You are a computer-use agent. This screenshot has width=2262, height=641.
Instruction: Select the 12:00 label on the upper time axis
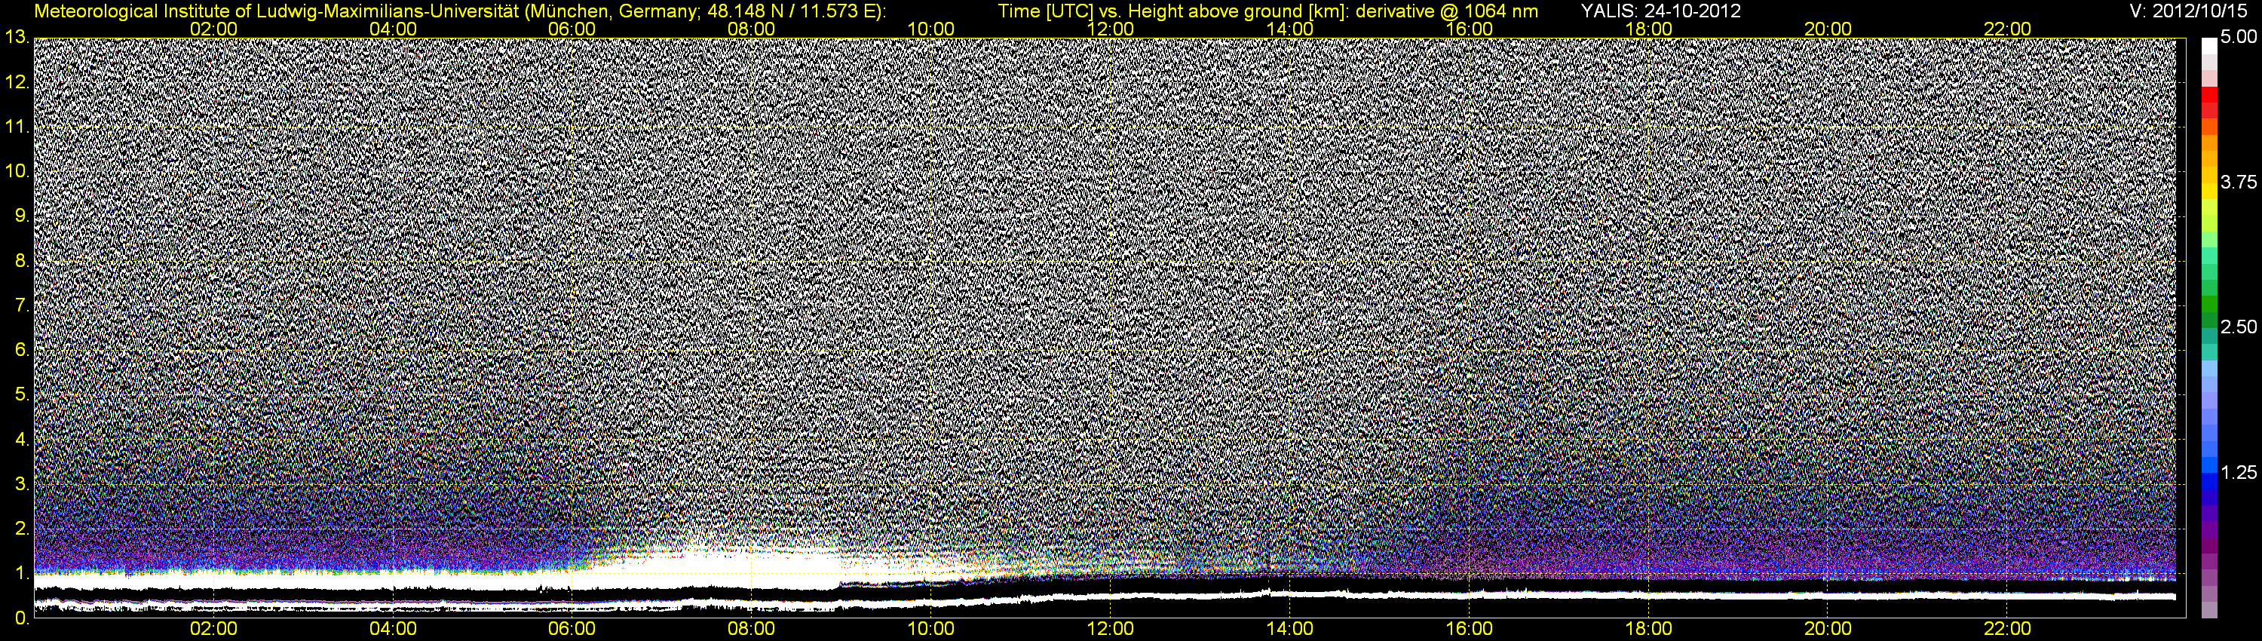click(x=1111, y=29)
